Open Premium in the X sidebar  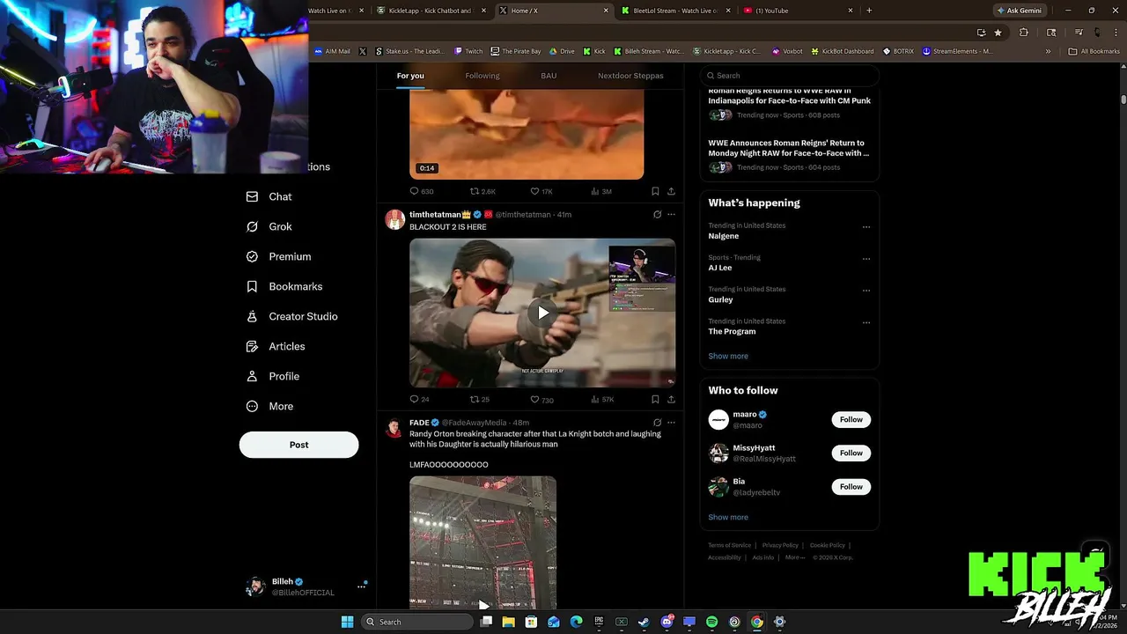[278, 256]
